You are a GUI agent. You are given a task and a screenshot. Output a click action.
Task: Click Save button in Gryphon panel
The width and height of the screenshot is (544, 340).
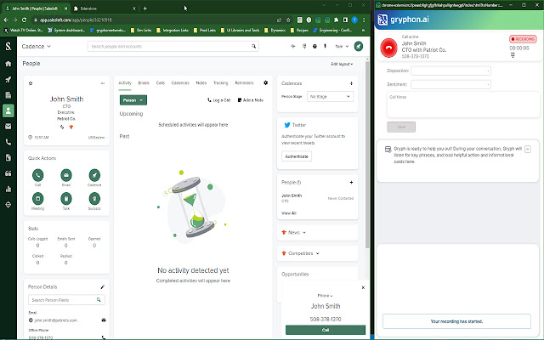pyautogui.click(x=401, y=127)
